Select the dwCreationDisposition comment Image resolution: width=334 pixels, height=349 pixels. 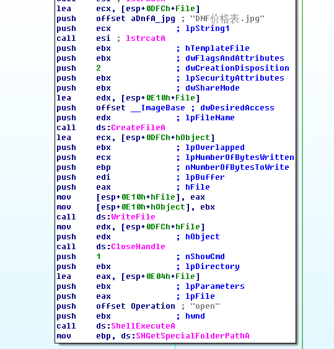pos(237,68)
